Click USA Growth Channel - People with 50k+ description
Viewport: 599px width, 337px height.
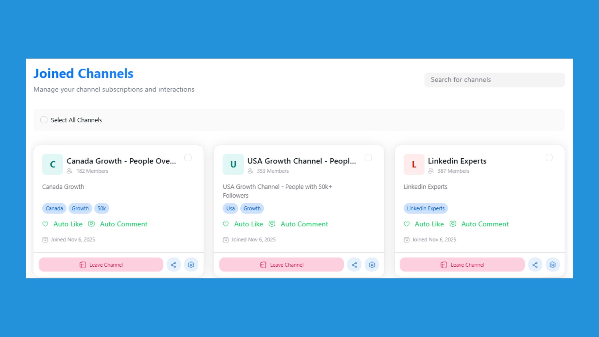pos(277,191)
